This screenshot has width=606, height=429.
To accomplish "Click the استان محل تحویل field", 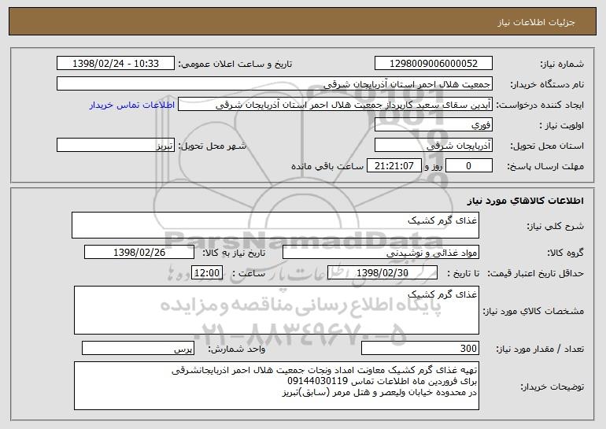I will 433,146.
